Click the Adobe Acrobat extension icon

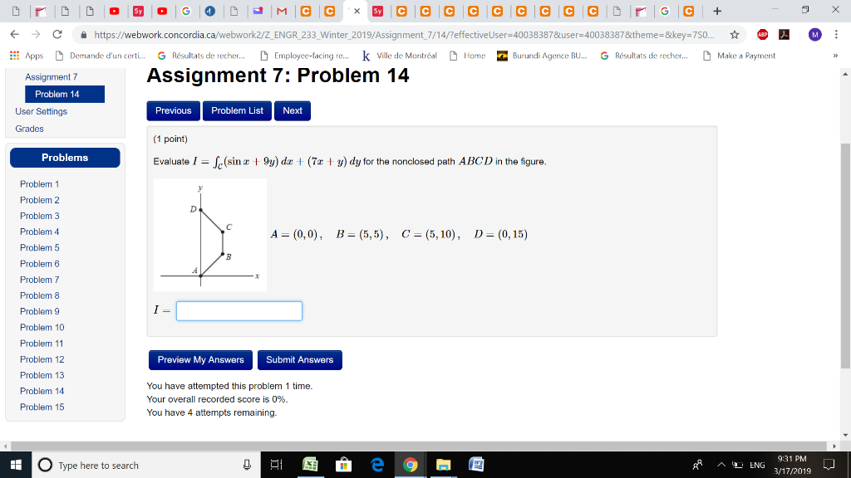783,34
